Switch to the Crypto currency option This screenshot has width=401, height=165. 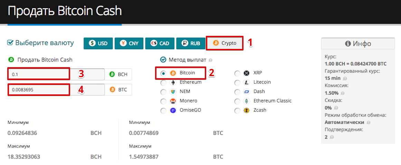225,43
